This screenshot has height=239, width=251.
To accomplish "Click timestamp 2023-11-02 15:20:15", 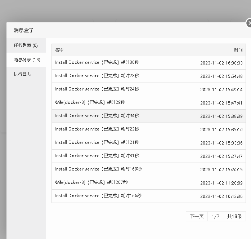I will (221, 170).
